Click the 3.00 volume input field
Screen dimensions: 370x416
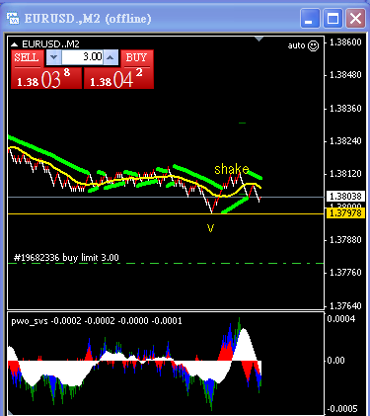pyautogui.click(x=82, y=57)
